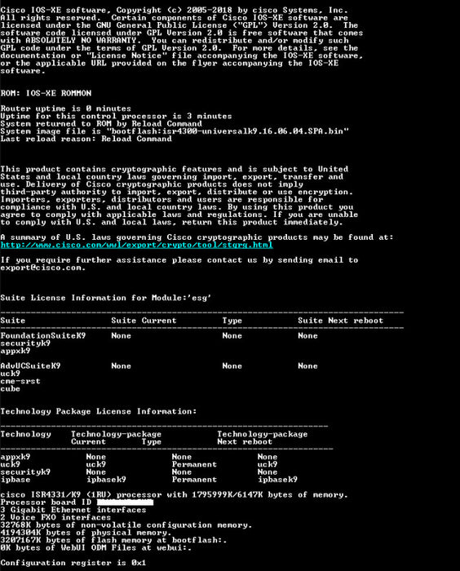Click the Router uptime is 0 minutes line
Image resolution: width=460 pixels, height=571 pixels.
(65, 108)
